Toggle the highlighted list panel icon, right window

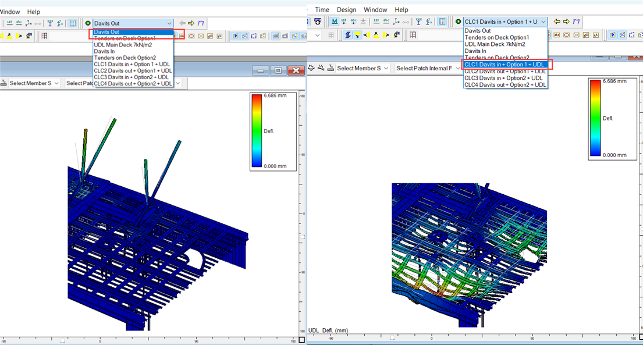point(442,22)
